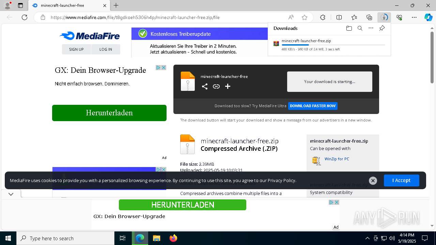Viewport: 436px width, 245px height.
Task: Click the Kostenloses Treiberupdate ad banner
Action: click(x=200, y=43)
